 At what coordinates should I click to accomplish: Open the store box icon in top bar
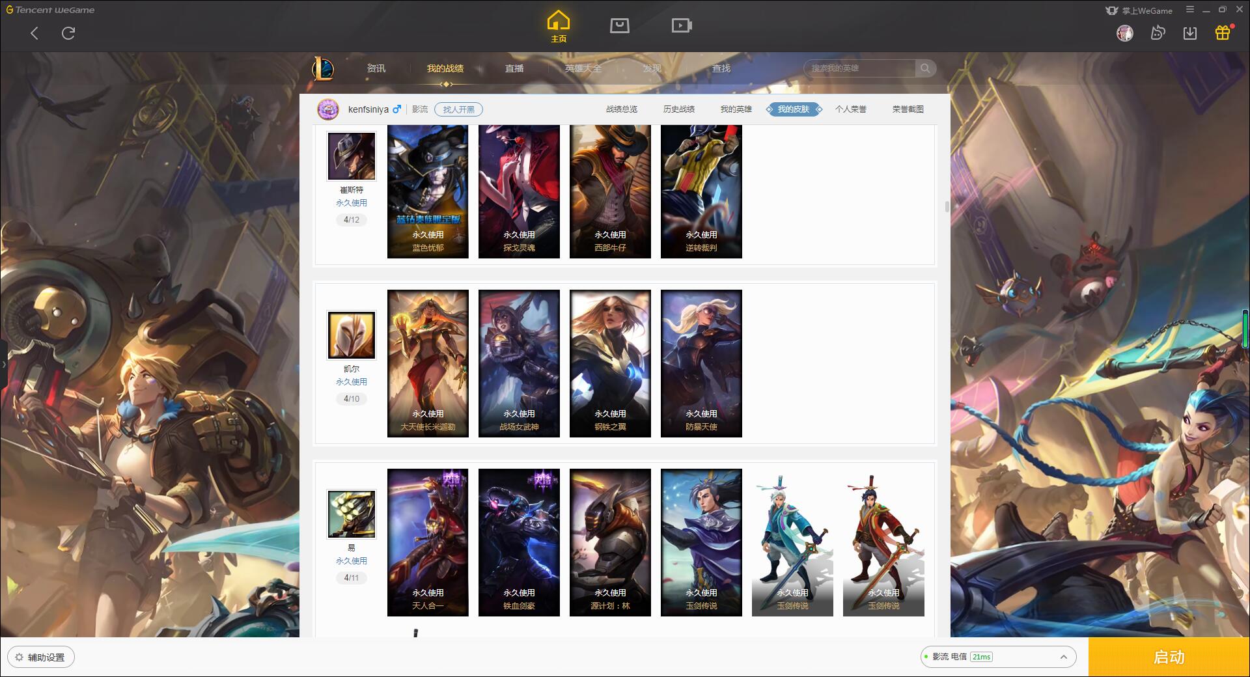[619, 26]
